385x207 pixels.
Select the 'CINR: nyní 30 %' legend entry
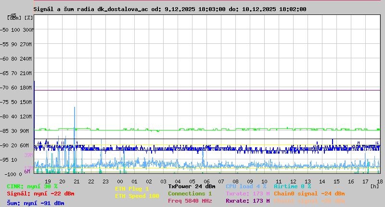32,187
